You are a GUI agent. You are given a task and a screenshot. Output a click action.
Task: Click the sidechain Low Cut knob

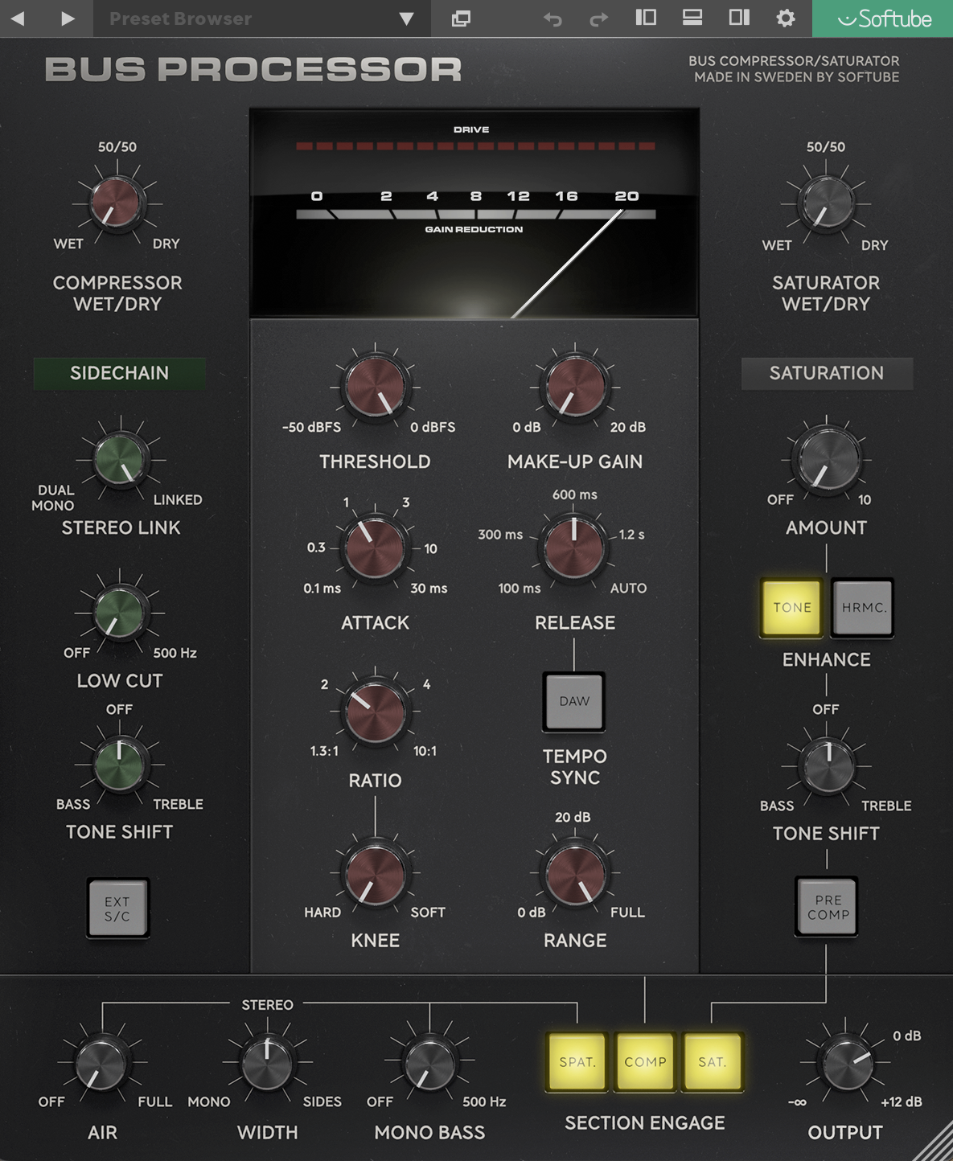[x=120, y=613]
